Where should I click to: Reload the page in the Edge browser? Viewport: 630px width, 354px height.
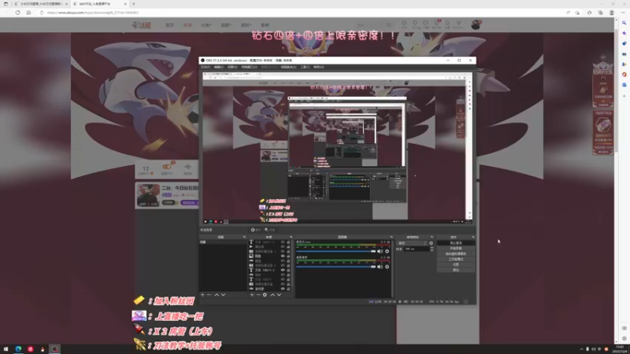(x=17, y=13)
